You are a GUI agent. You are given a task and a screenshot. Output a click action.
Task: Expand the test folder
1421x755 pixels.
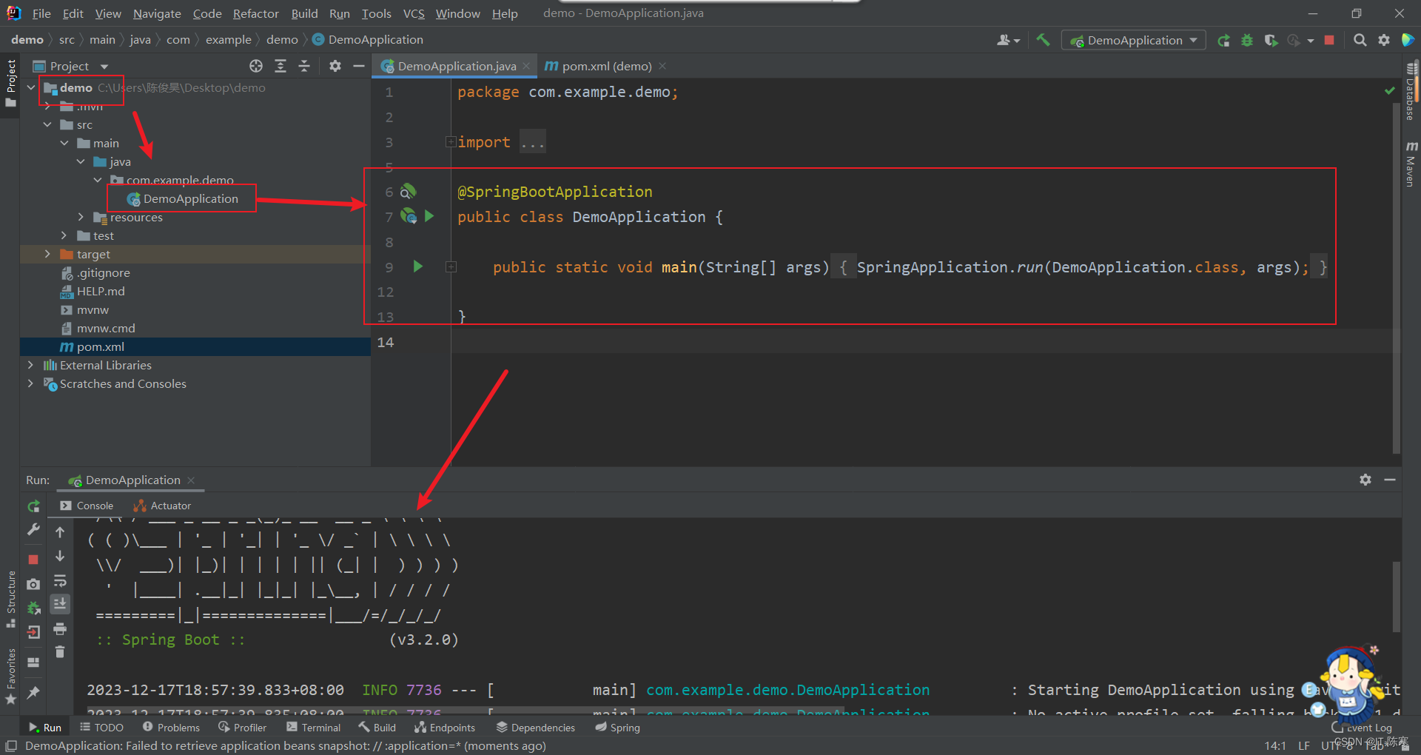click(x=64, y=235)
